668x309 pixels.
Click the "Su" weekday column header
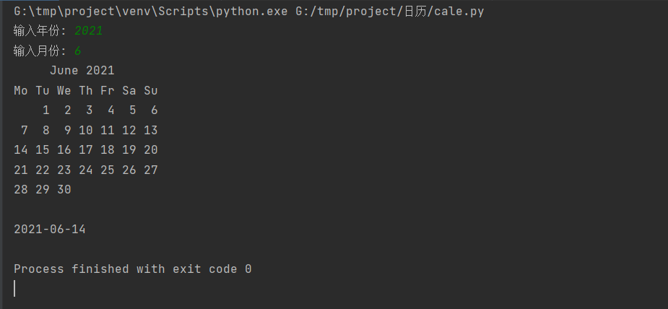click(x=150, y=91)
